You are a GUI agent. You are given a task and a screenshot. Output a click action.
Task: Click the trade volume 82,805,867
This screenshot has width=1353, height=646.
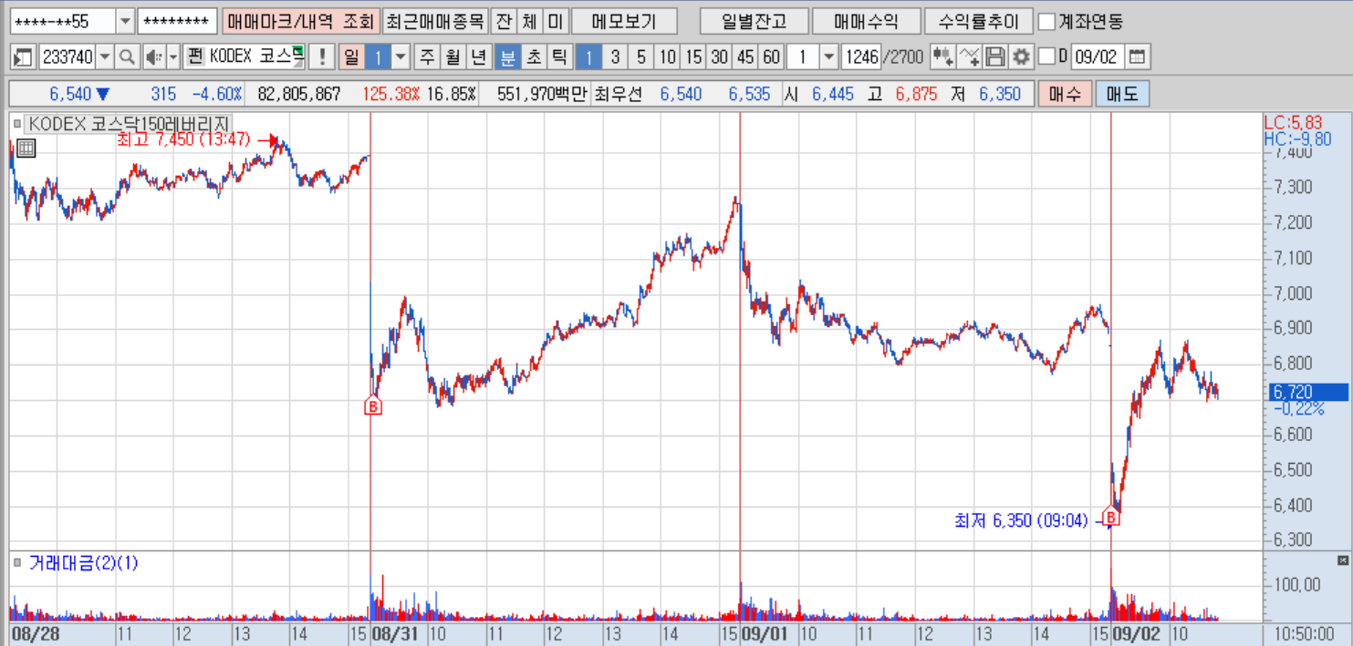coord(299,94)
